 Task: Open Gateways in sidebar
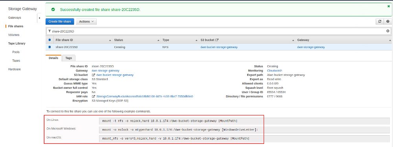(15, 18)
